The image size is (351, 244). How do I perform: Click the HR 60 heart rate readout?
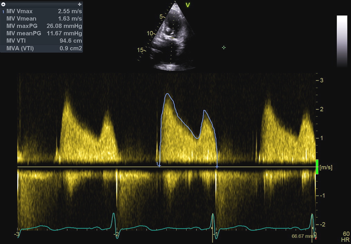[x=346, y=236]
